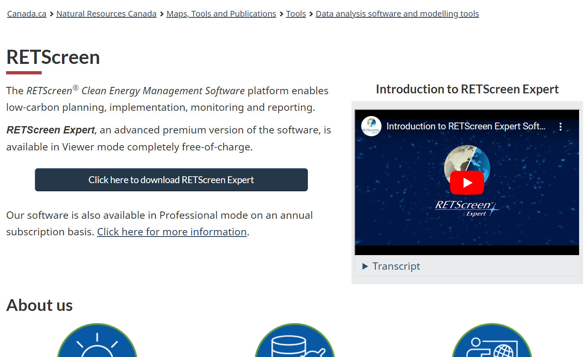Open the Canada.ca breadcrumb link
588x357 pixels.
point(27,14)
